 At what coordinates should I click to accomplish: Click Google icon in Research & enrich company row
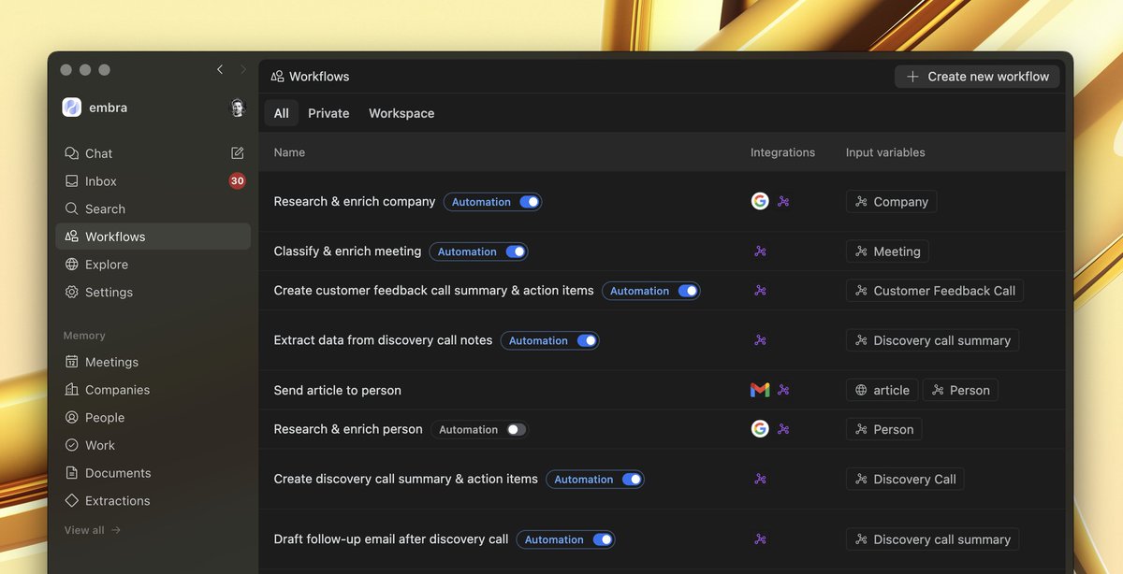click(x=760, y=201)
